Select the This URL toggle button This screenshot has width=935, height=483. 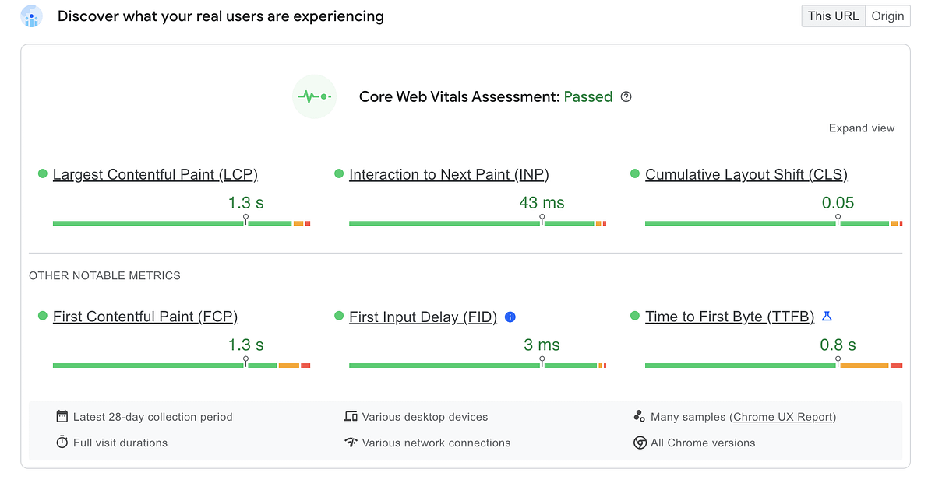coord(833,16)
